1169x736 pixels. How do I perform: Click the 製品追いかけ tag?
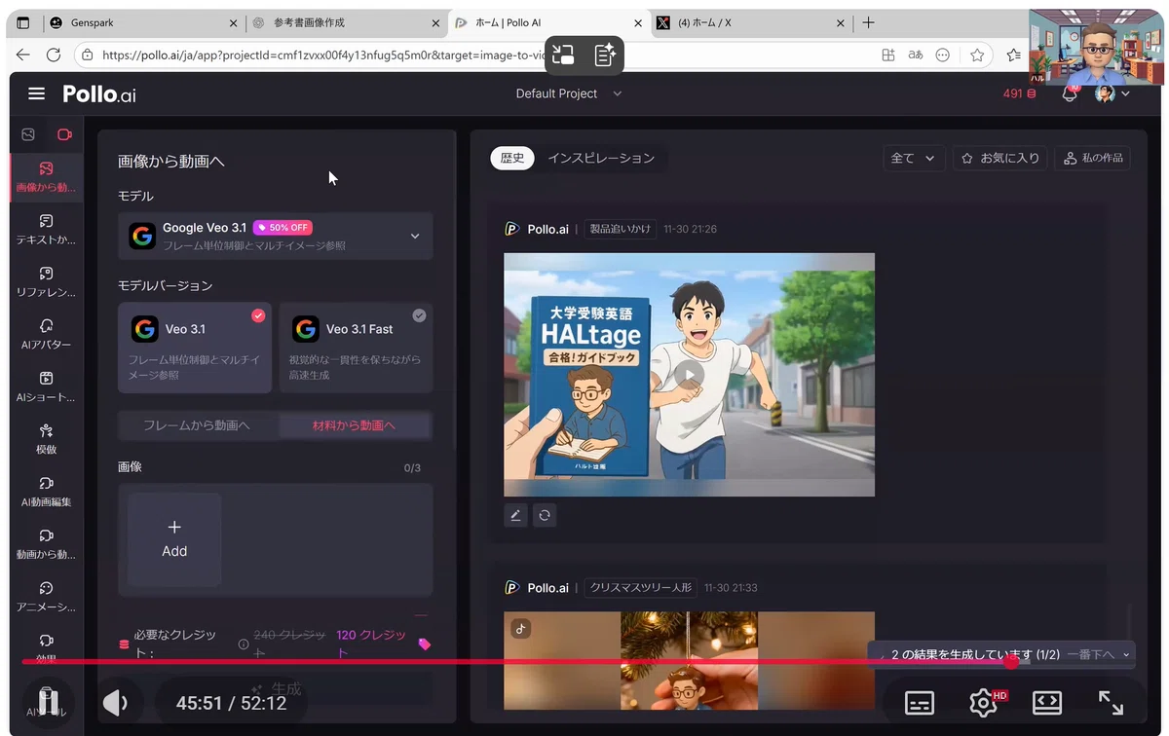coord(621,230)
